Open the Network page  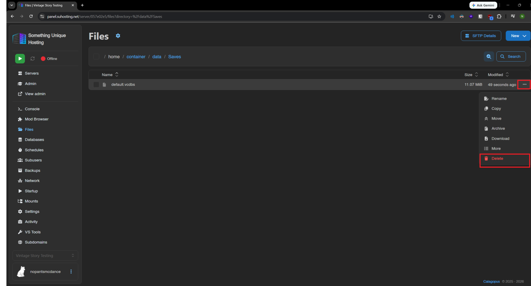pos(45,181)
